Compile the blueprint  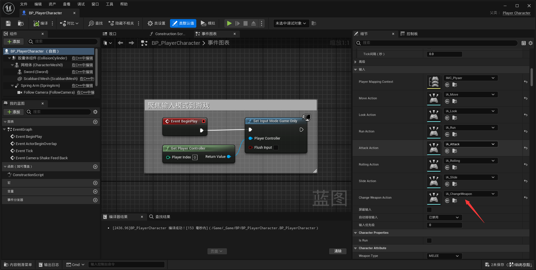point(41,23)
